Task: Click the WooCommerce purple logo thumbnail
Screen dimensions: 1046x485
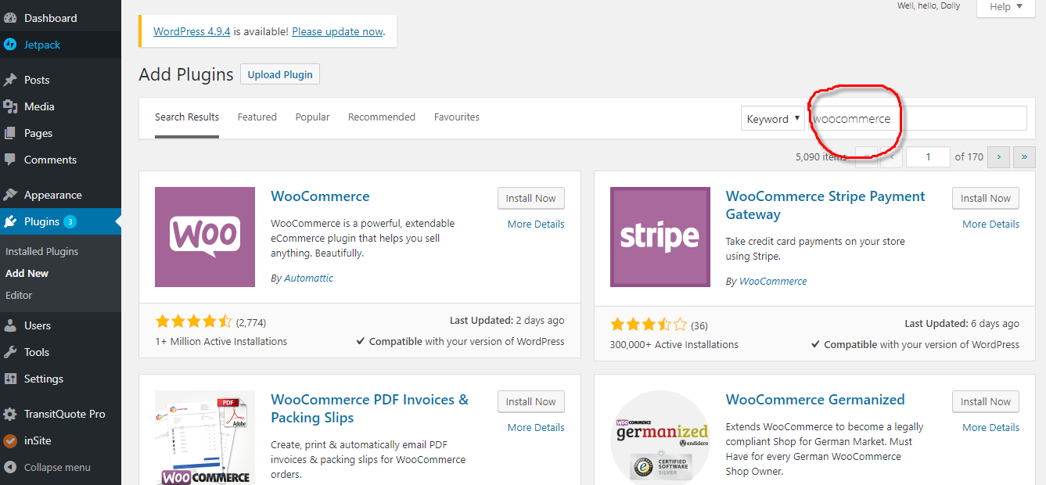Action: click(205, 237)
